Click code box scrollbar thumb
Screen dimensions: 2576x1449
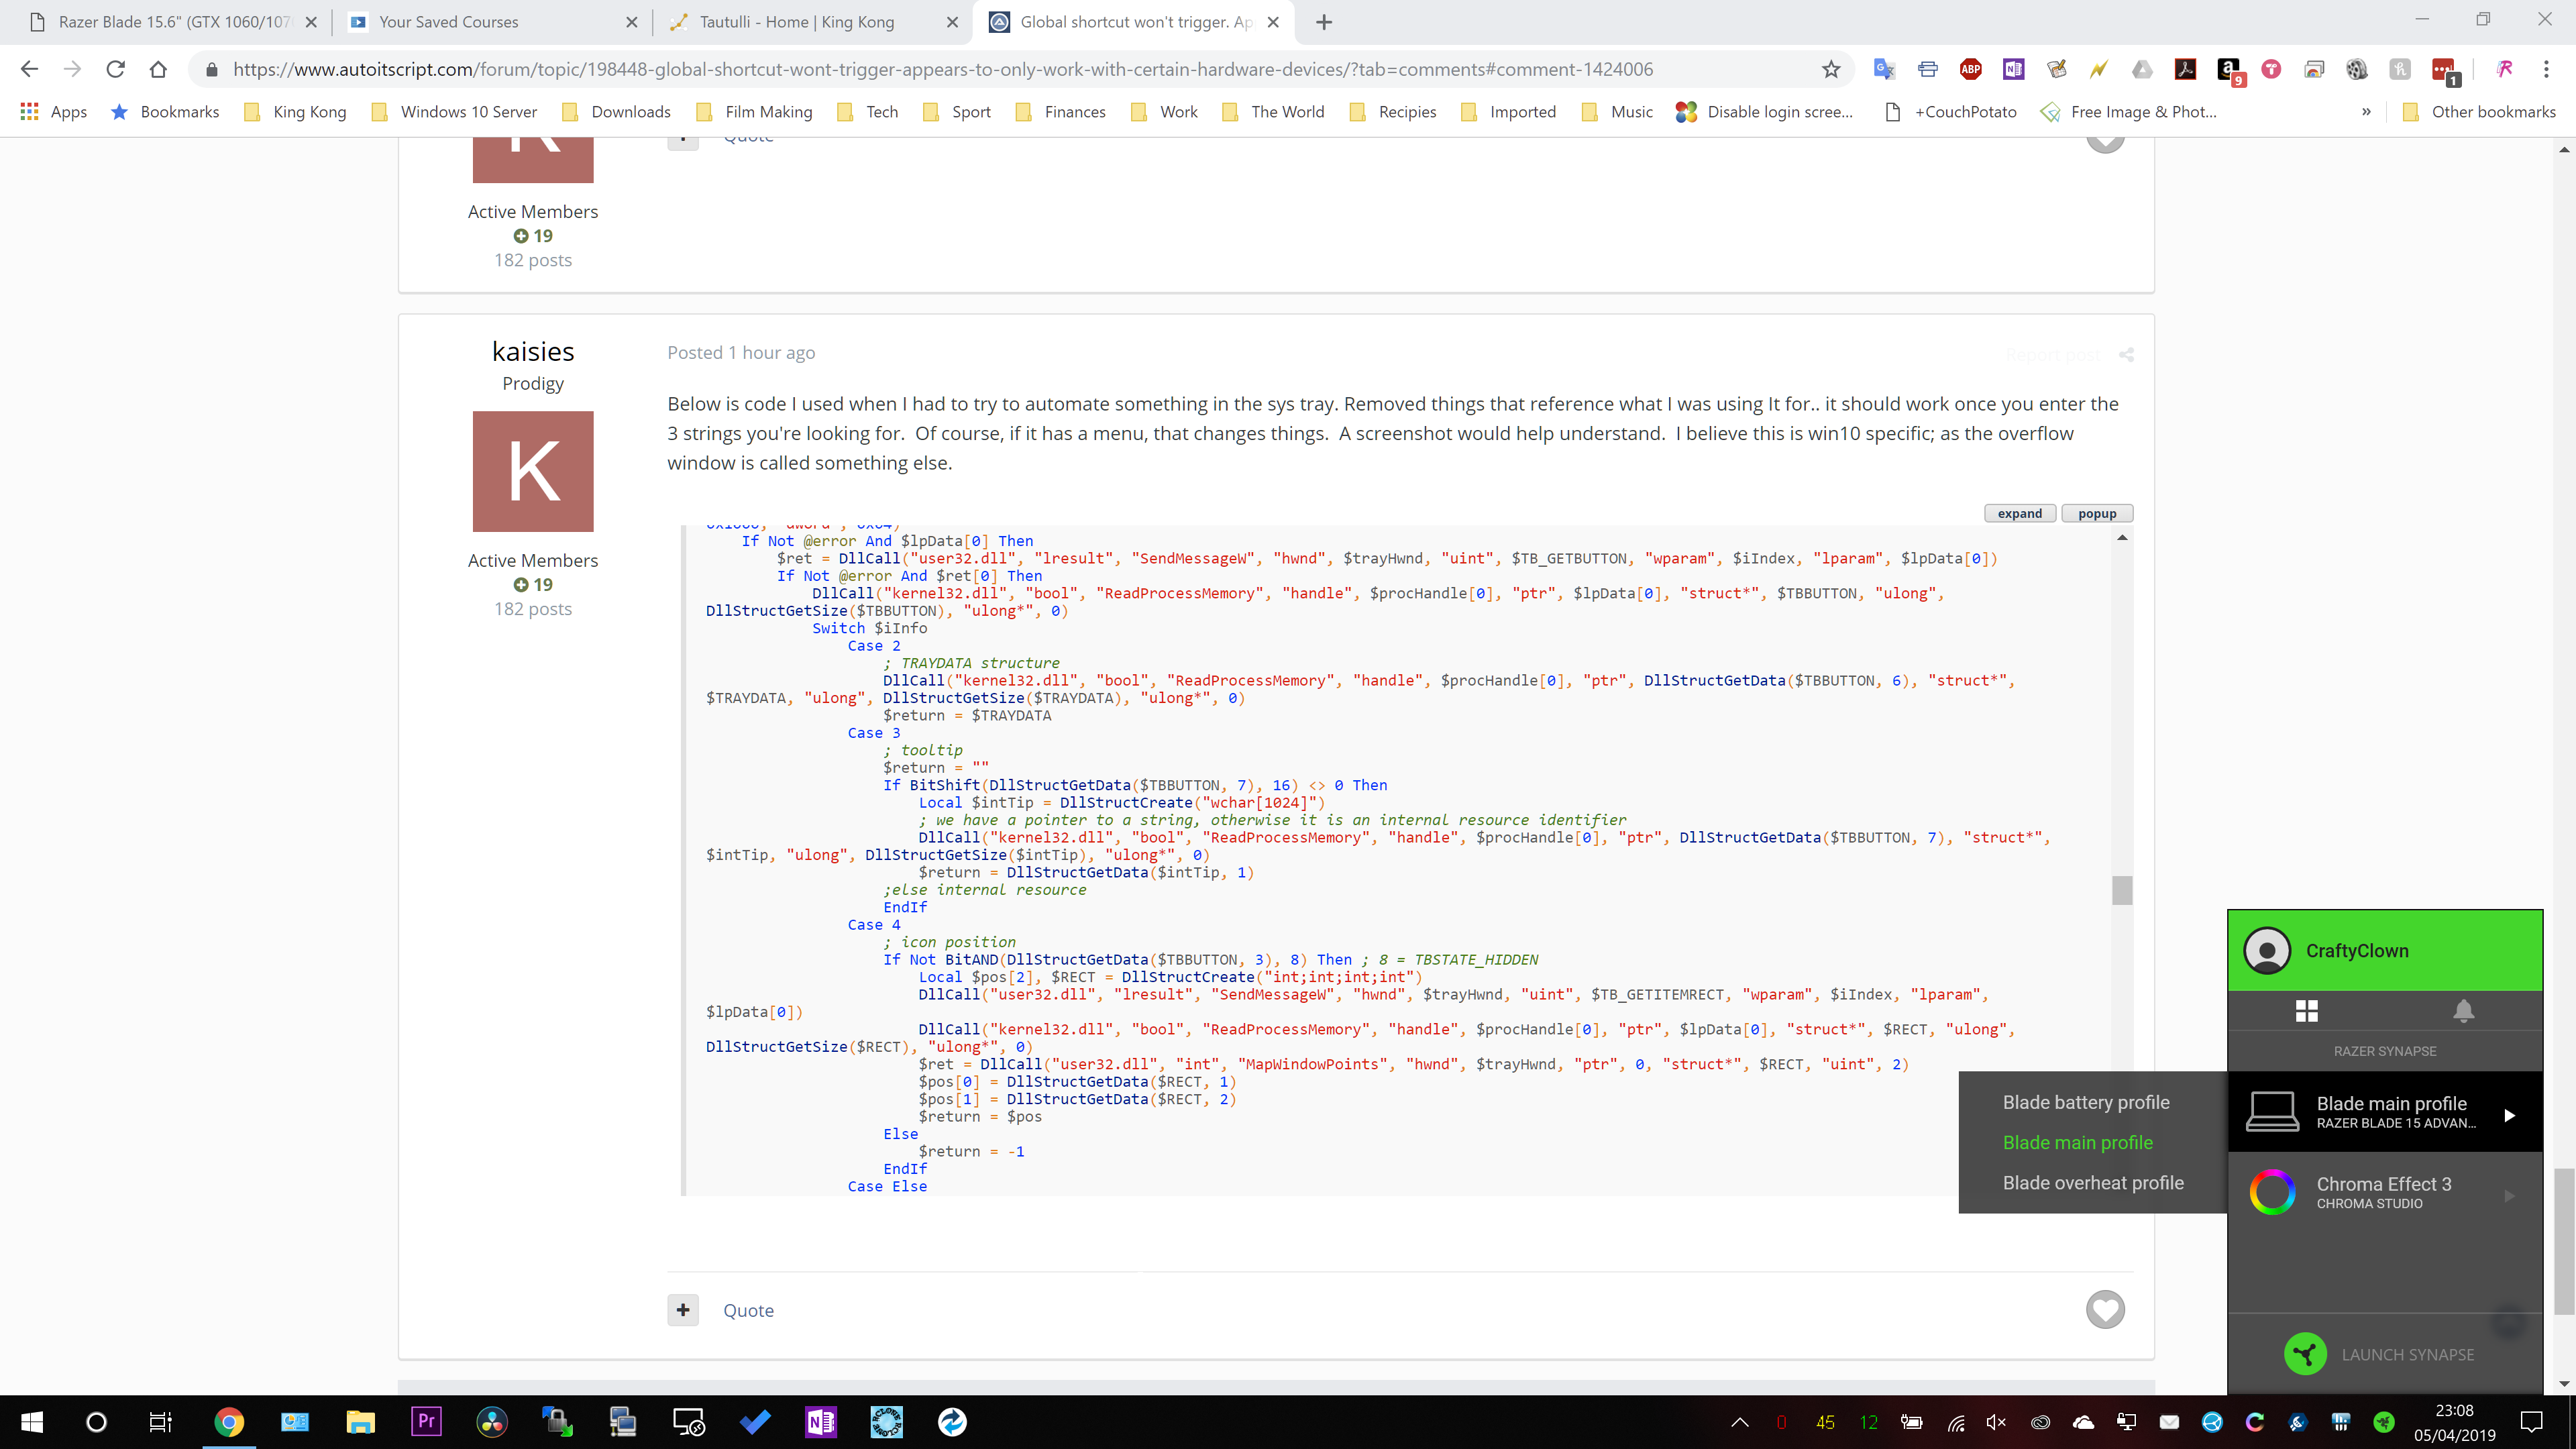(2122, 890)
